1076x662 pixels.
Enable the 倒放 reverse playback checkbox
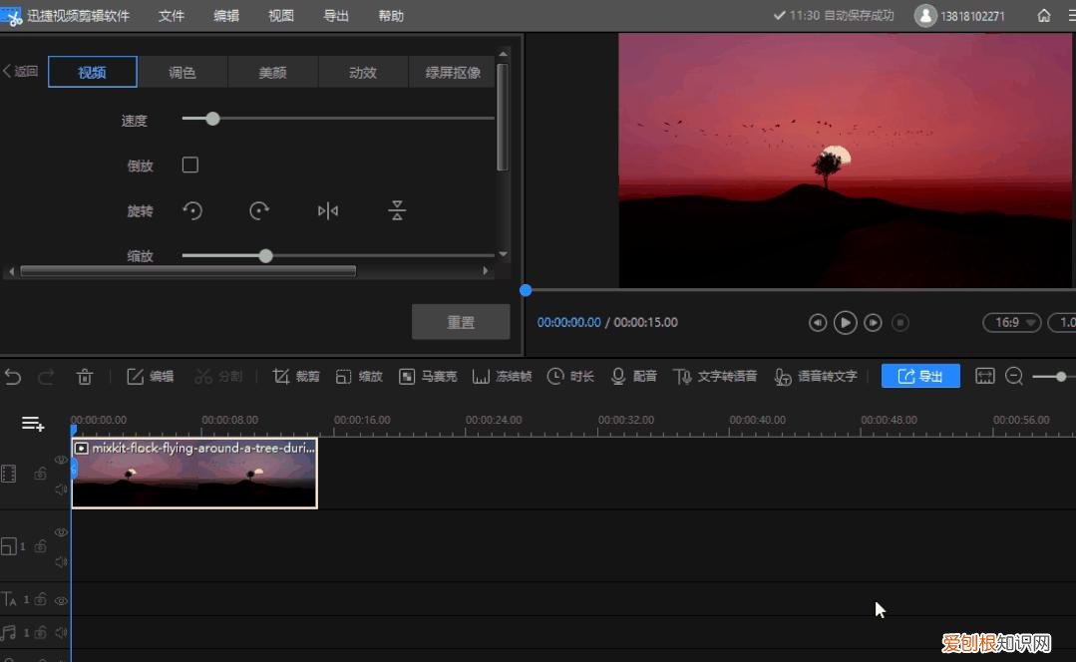190,165
